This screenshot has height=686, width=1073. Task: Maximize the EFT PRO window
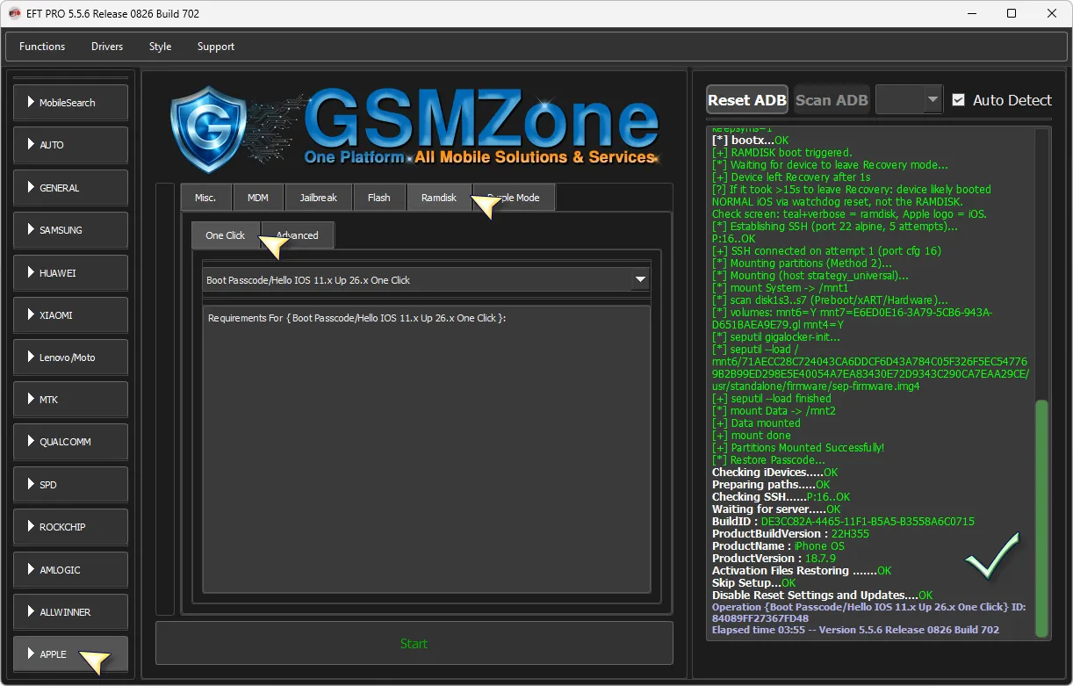click(x=1012, y=13)
